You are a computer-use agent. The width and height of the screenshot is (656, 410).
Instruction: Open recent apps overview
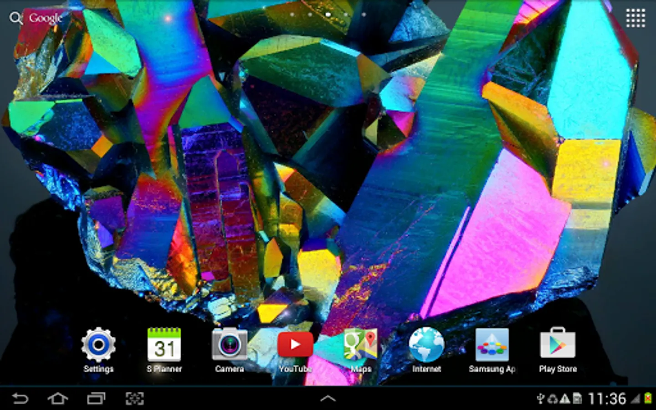pyautogui.click(x=96, y=399)
